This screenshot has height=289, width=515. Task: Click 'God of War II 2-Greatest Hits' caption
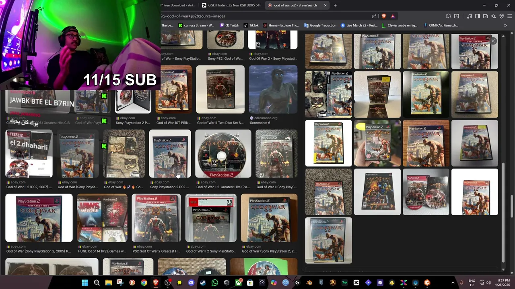coord(223,187)
